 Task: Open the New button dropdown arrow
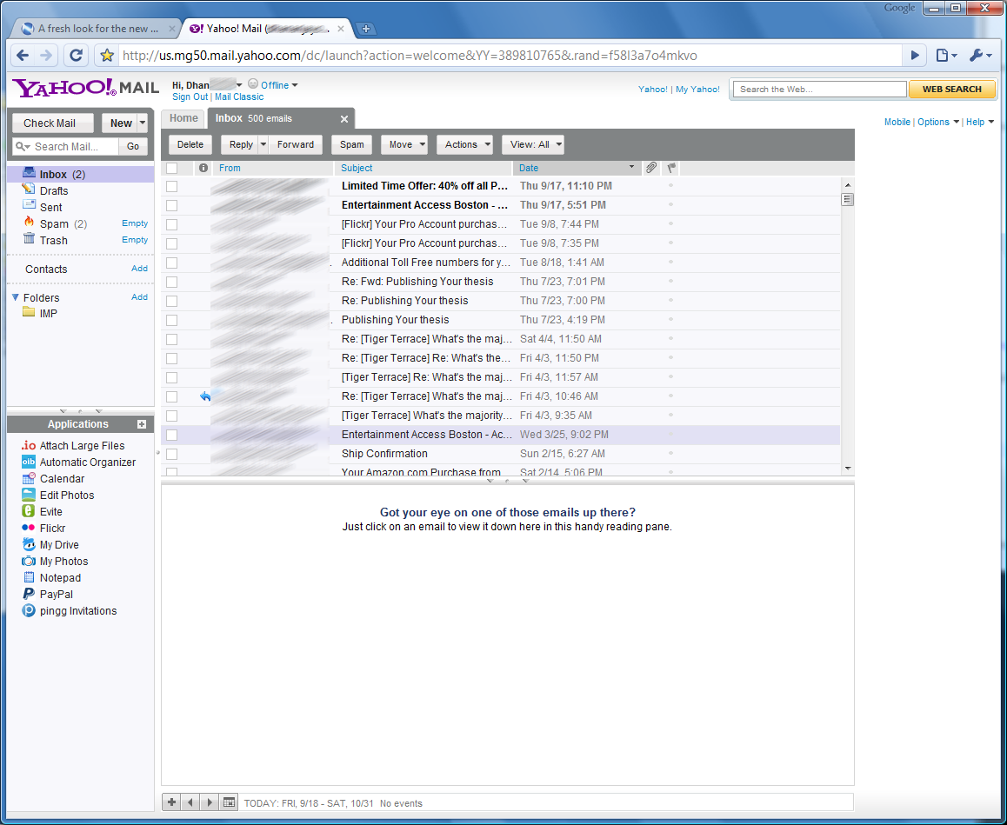(143, 123)
